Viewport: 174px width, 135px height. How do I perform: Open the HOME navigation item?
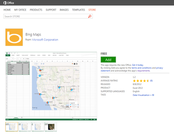click(7, 10)
